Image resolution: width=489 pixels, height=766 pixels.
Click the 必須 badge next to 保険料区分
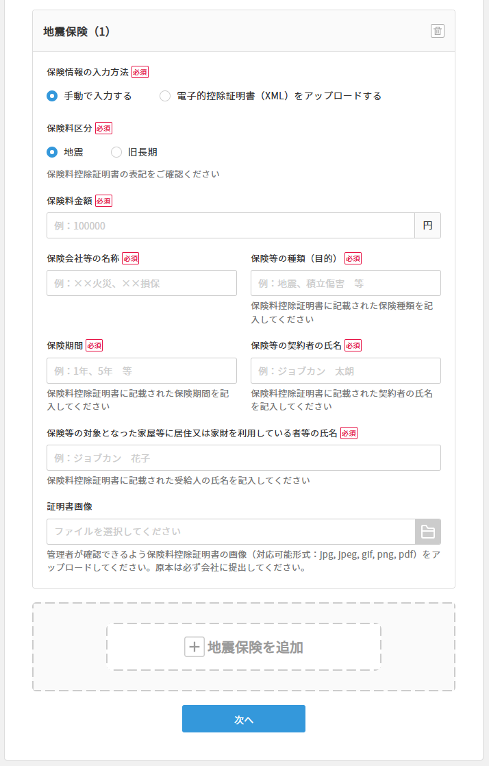click(104, 128)
